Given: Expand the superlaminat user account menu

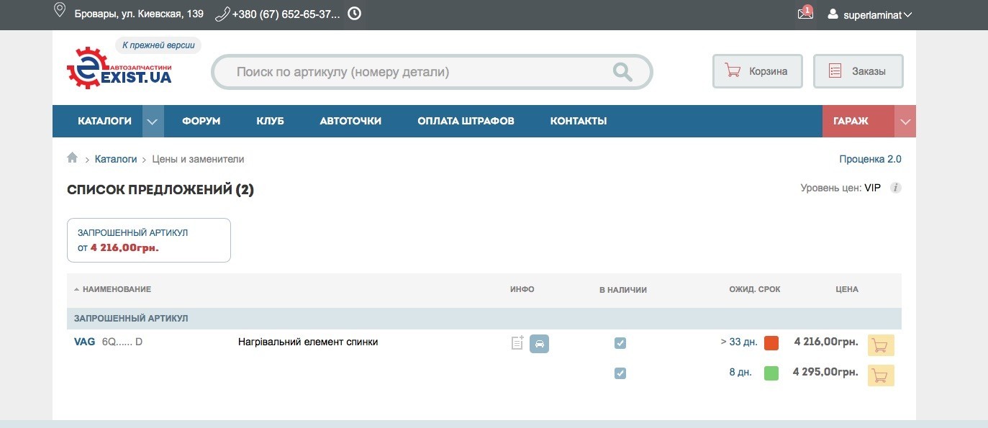Looking at the screenshot, I should (x=871, y=14).
